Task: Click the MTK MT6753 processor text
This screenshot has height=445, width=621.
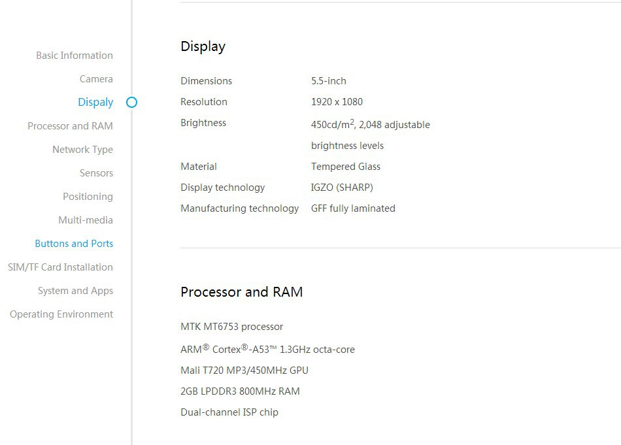Action: [x=231, y=327]
